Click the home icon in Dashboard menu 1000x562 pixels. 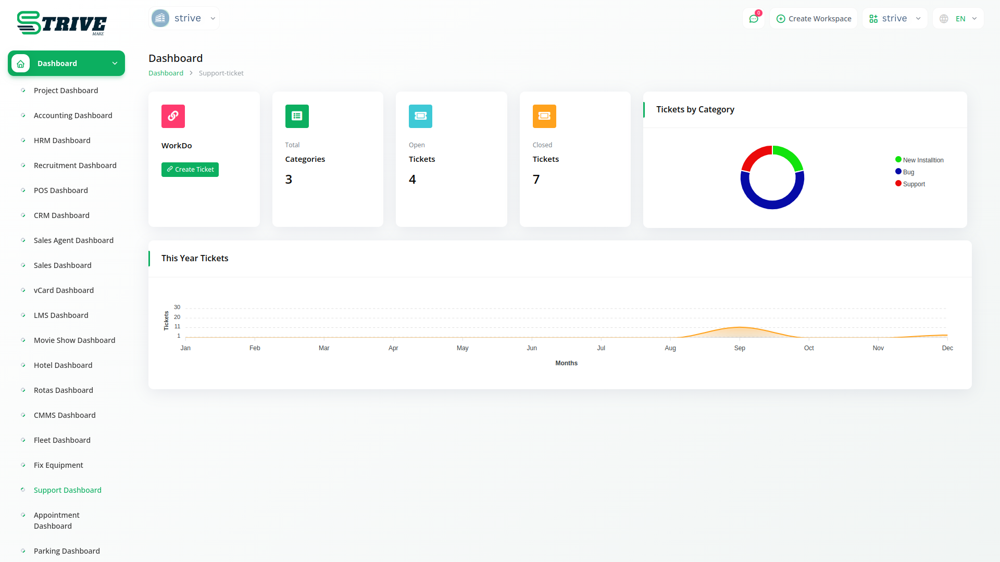[21, 63]
